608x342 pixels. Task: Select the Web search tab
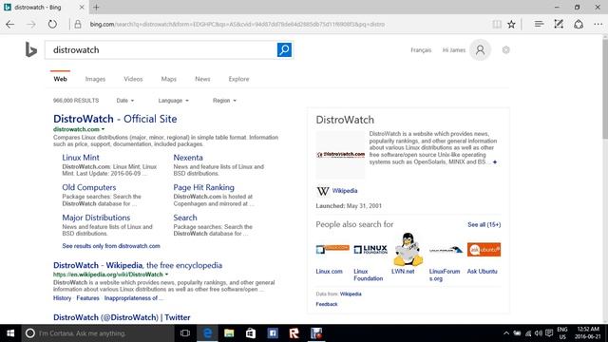(x=60, y=79)
